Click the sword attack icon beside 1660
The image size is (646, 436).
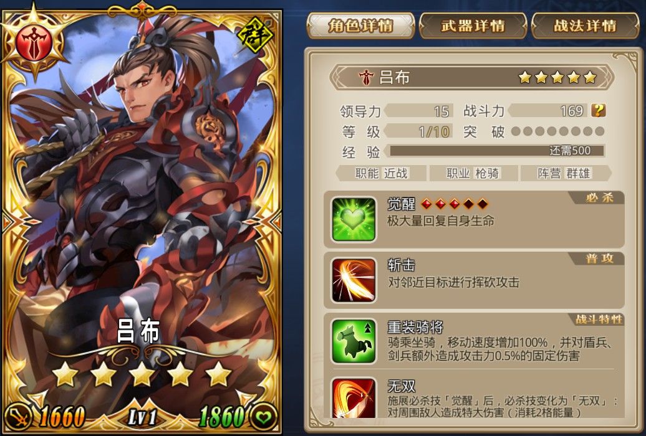[x=17, y=417]
